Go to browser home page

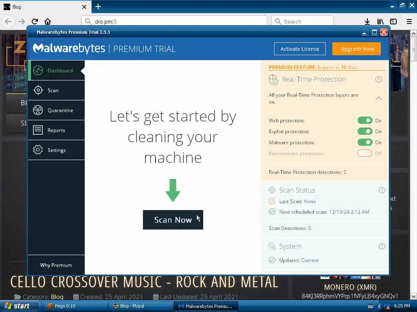point(48,22)
